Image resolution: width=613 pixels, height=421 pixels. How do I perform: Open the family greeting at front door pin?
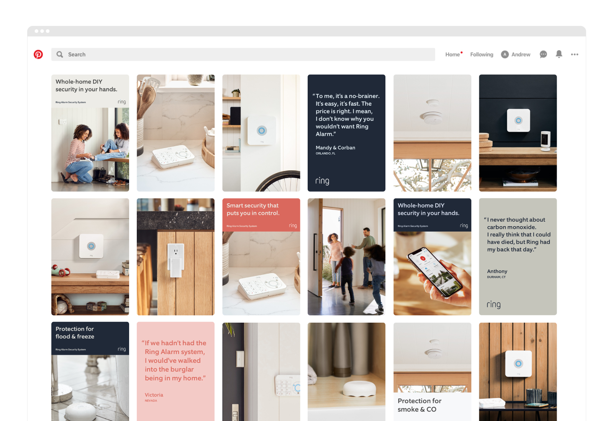(x=346, y=256)
